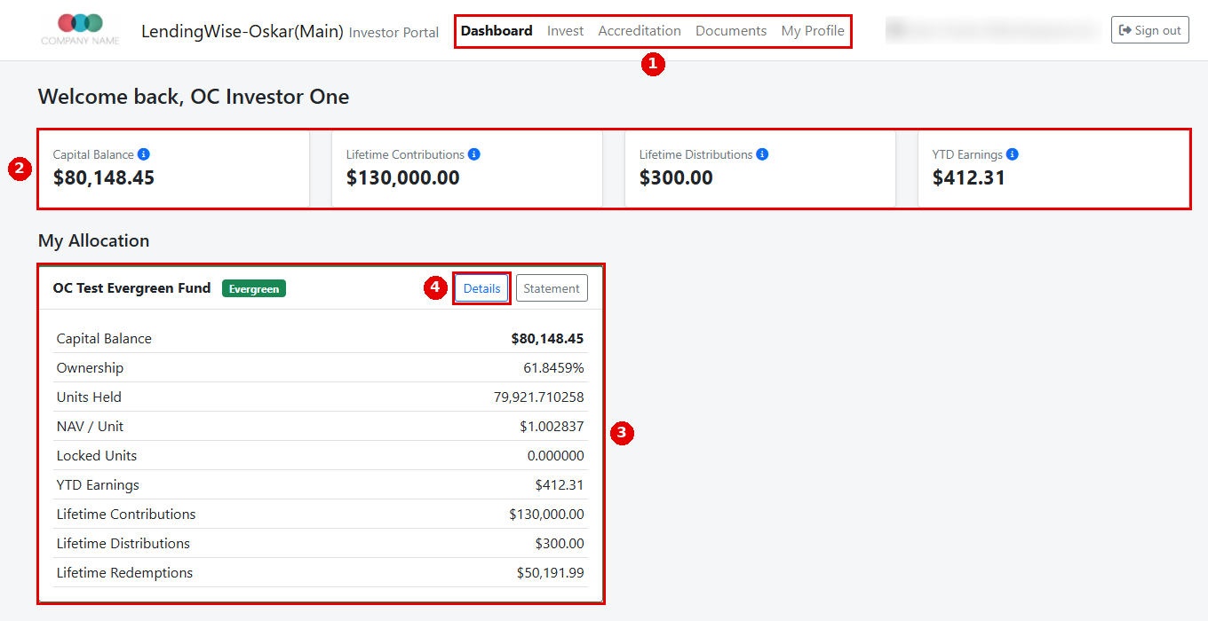Click the My Allocation heading
1208x621 pixels.
(x=93, y=240)
